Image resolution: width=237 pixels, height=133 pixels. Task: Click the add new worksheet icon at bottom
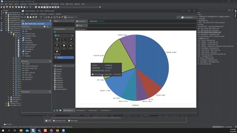point(54,110)
